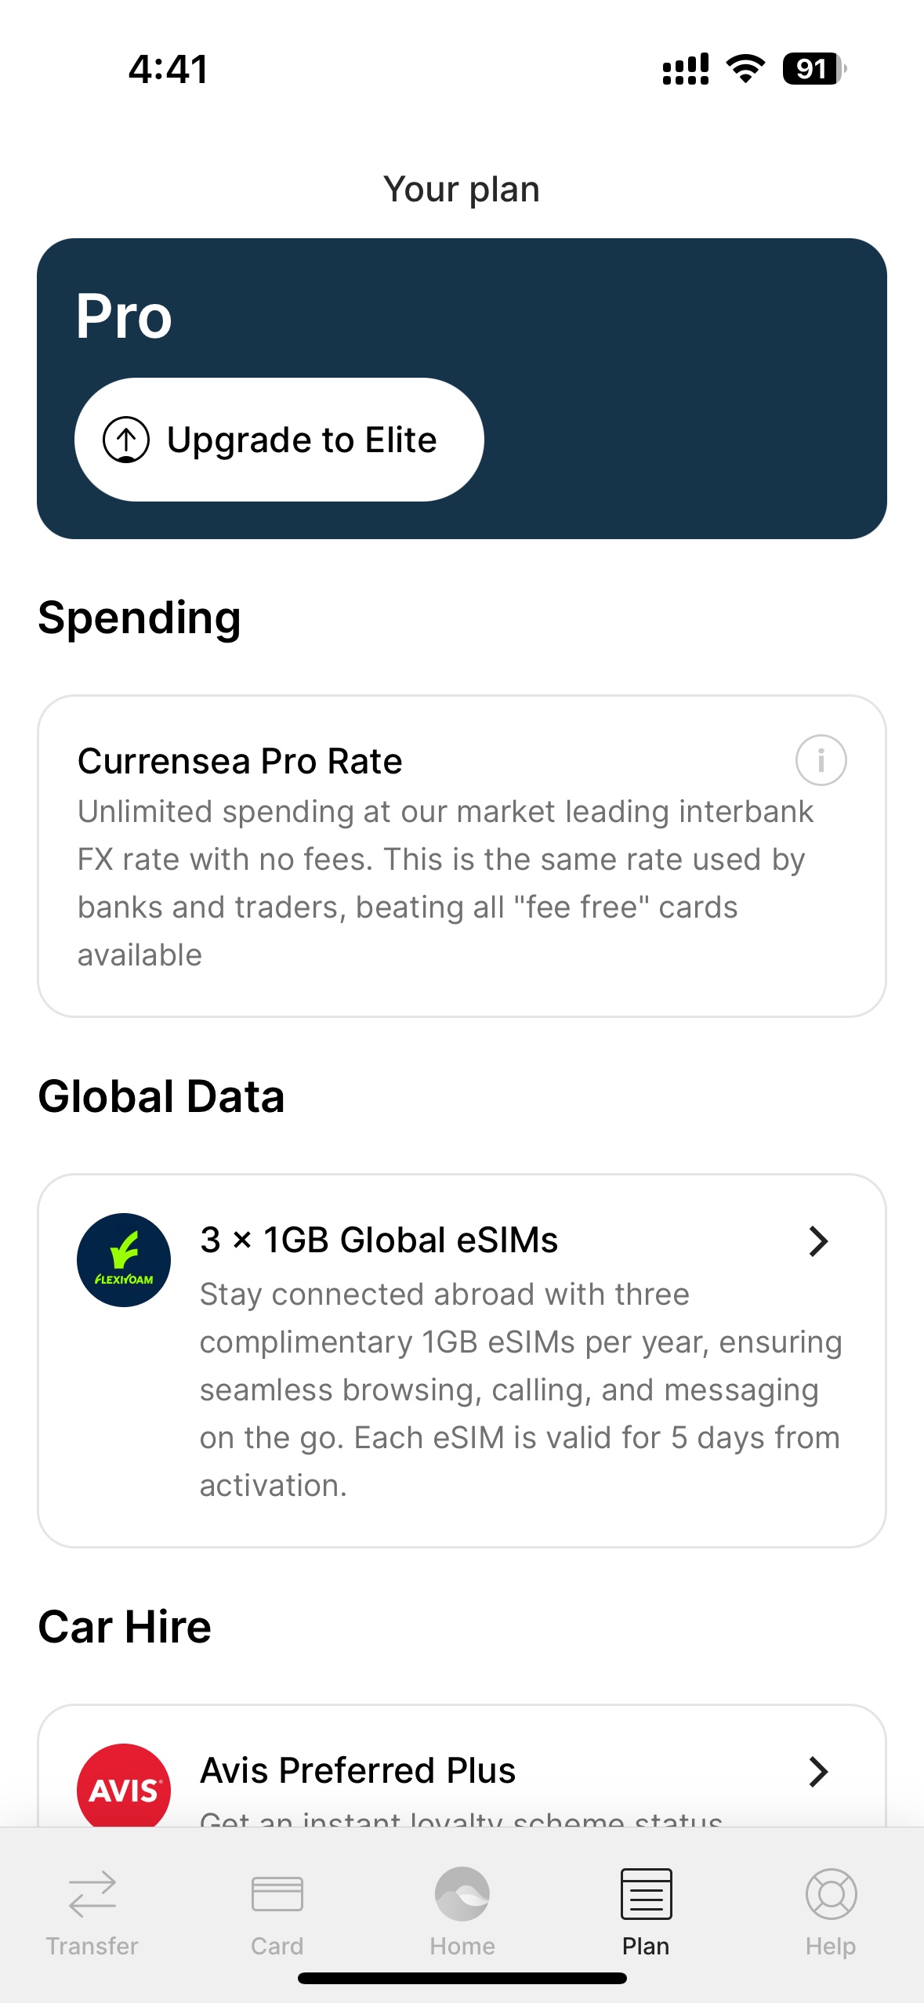Expand the 3 × 1GB Global eSIMs chevron
924x2003 pixels.
[x=818, y=1241]
